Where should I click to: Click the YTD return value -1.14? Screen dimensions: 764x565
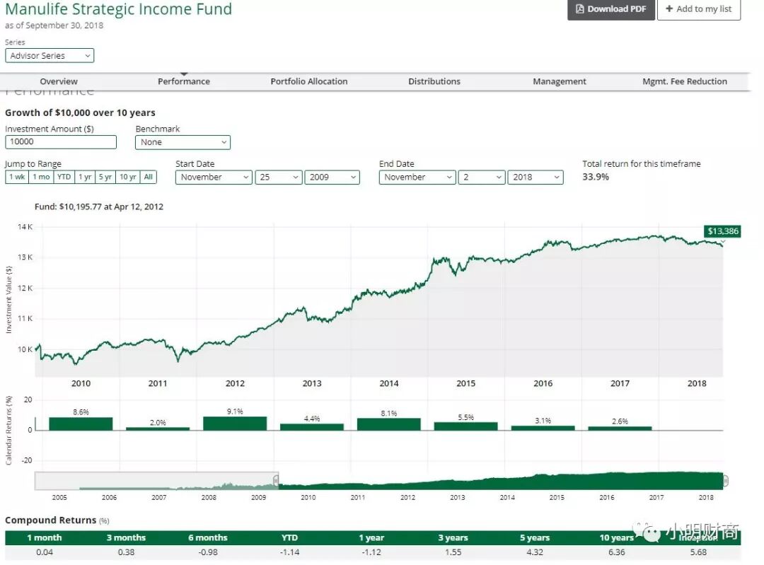[x=289, y=552]
